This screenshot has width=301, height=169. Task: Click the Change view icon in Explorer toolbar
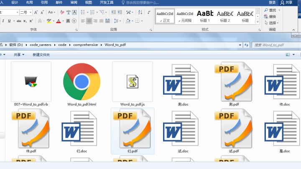[288, 55]
